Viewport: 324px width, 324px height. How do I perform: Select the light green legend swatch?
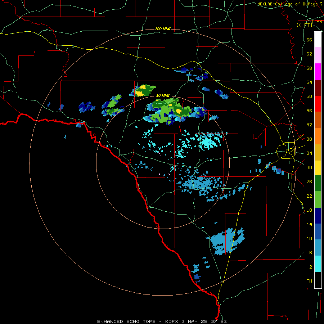coord(318,199)
